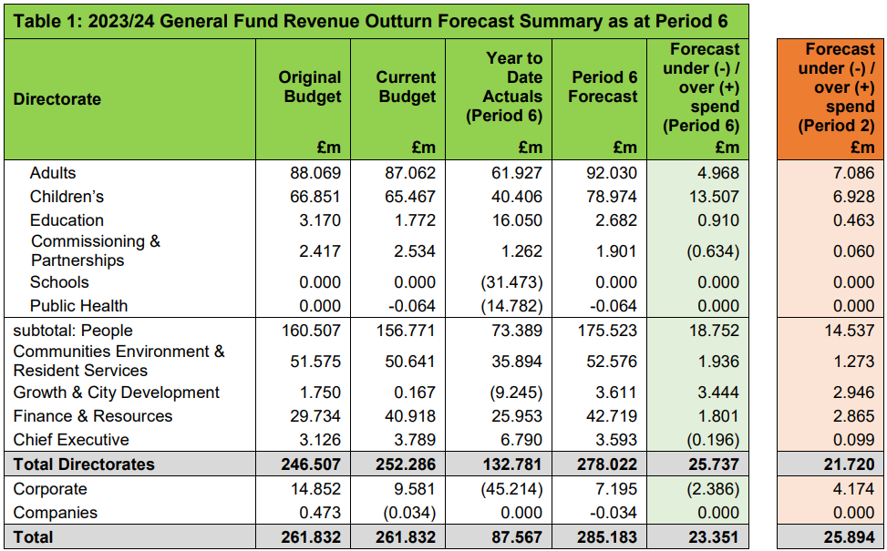Click the green 'spend (Period 6)' header

coord(701,87)
